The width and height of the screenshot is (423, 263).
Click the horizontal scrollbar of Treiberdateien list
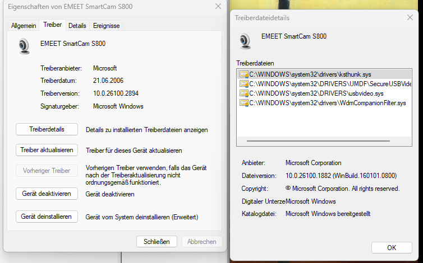pos(318,141)
